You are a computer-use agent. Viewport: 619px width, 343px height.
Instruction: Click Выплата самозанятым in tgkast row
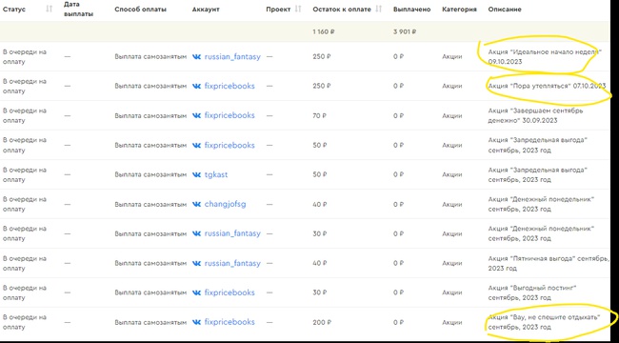(x=150, y=174)
